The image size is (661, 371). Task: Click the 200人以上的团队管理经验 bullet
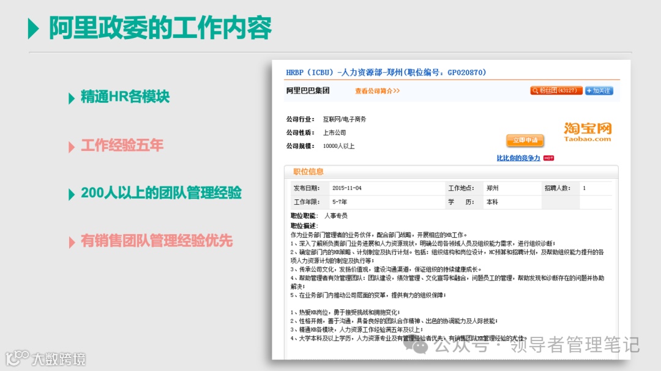click(161, 193)
